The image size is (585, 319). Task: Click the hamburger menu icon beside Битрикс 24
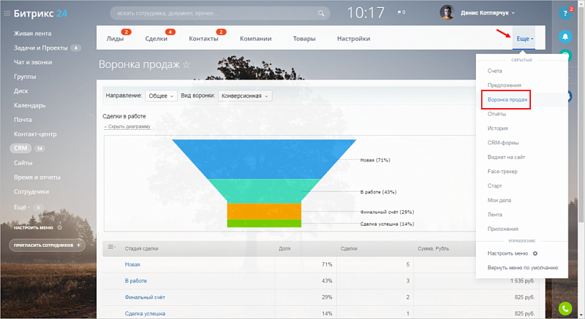(x=7, y=12)
